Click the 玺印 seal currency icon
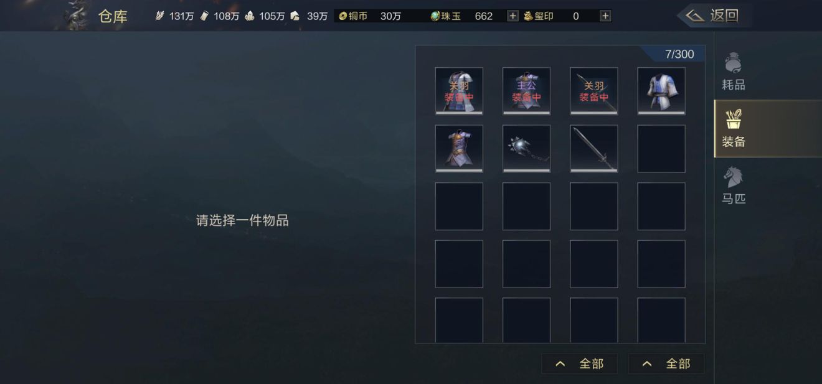Image resolution: width=822 pixels, height=384 pixels. 528,16
